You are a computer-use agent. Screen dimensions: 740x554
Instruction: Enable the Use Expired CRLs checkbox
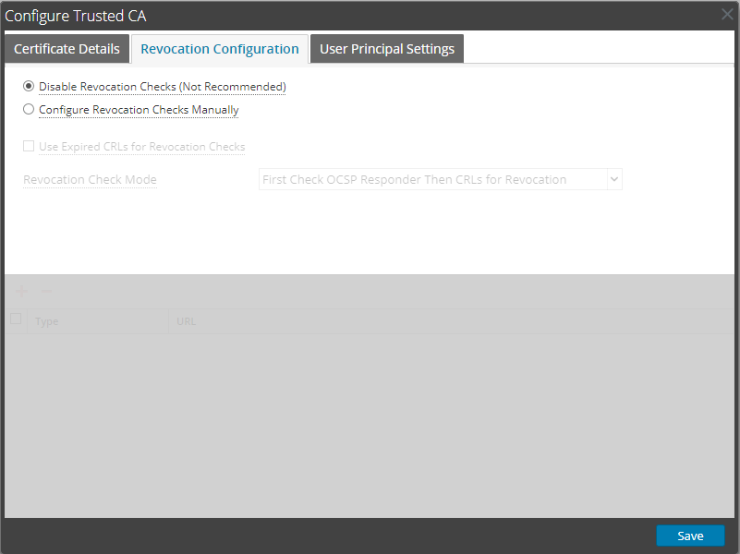click(29, 147)
